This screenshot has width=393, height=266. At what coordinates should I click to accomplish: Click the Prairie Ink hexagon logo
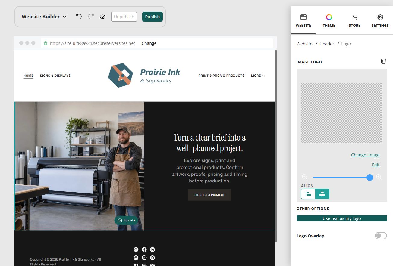121,75
